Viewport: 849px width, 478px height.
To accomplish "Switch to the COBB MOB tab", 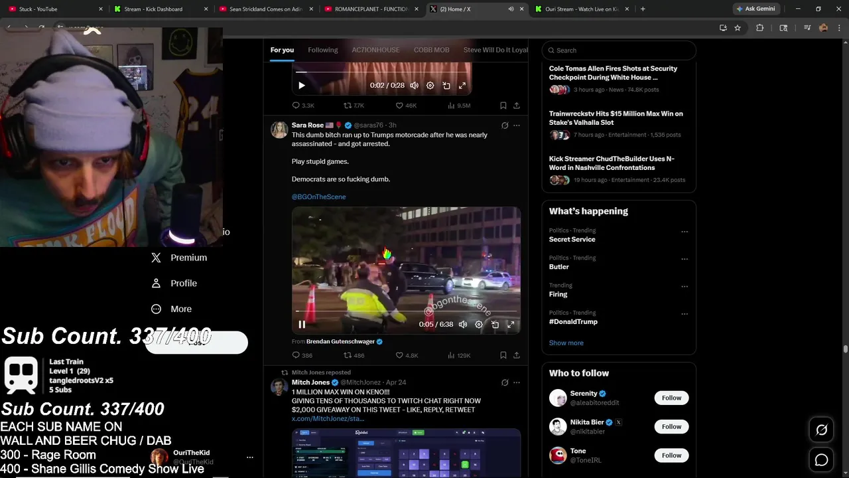I will click(x=431, y=50).
